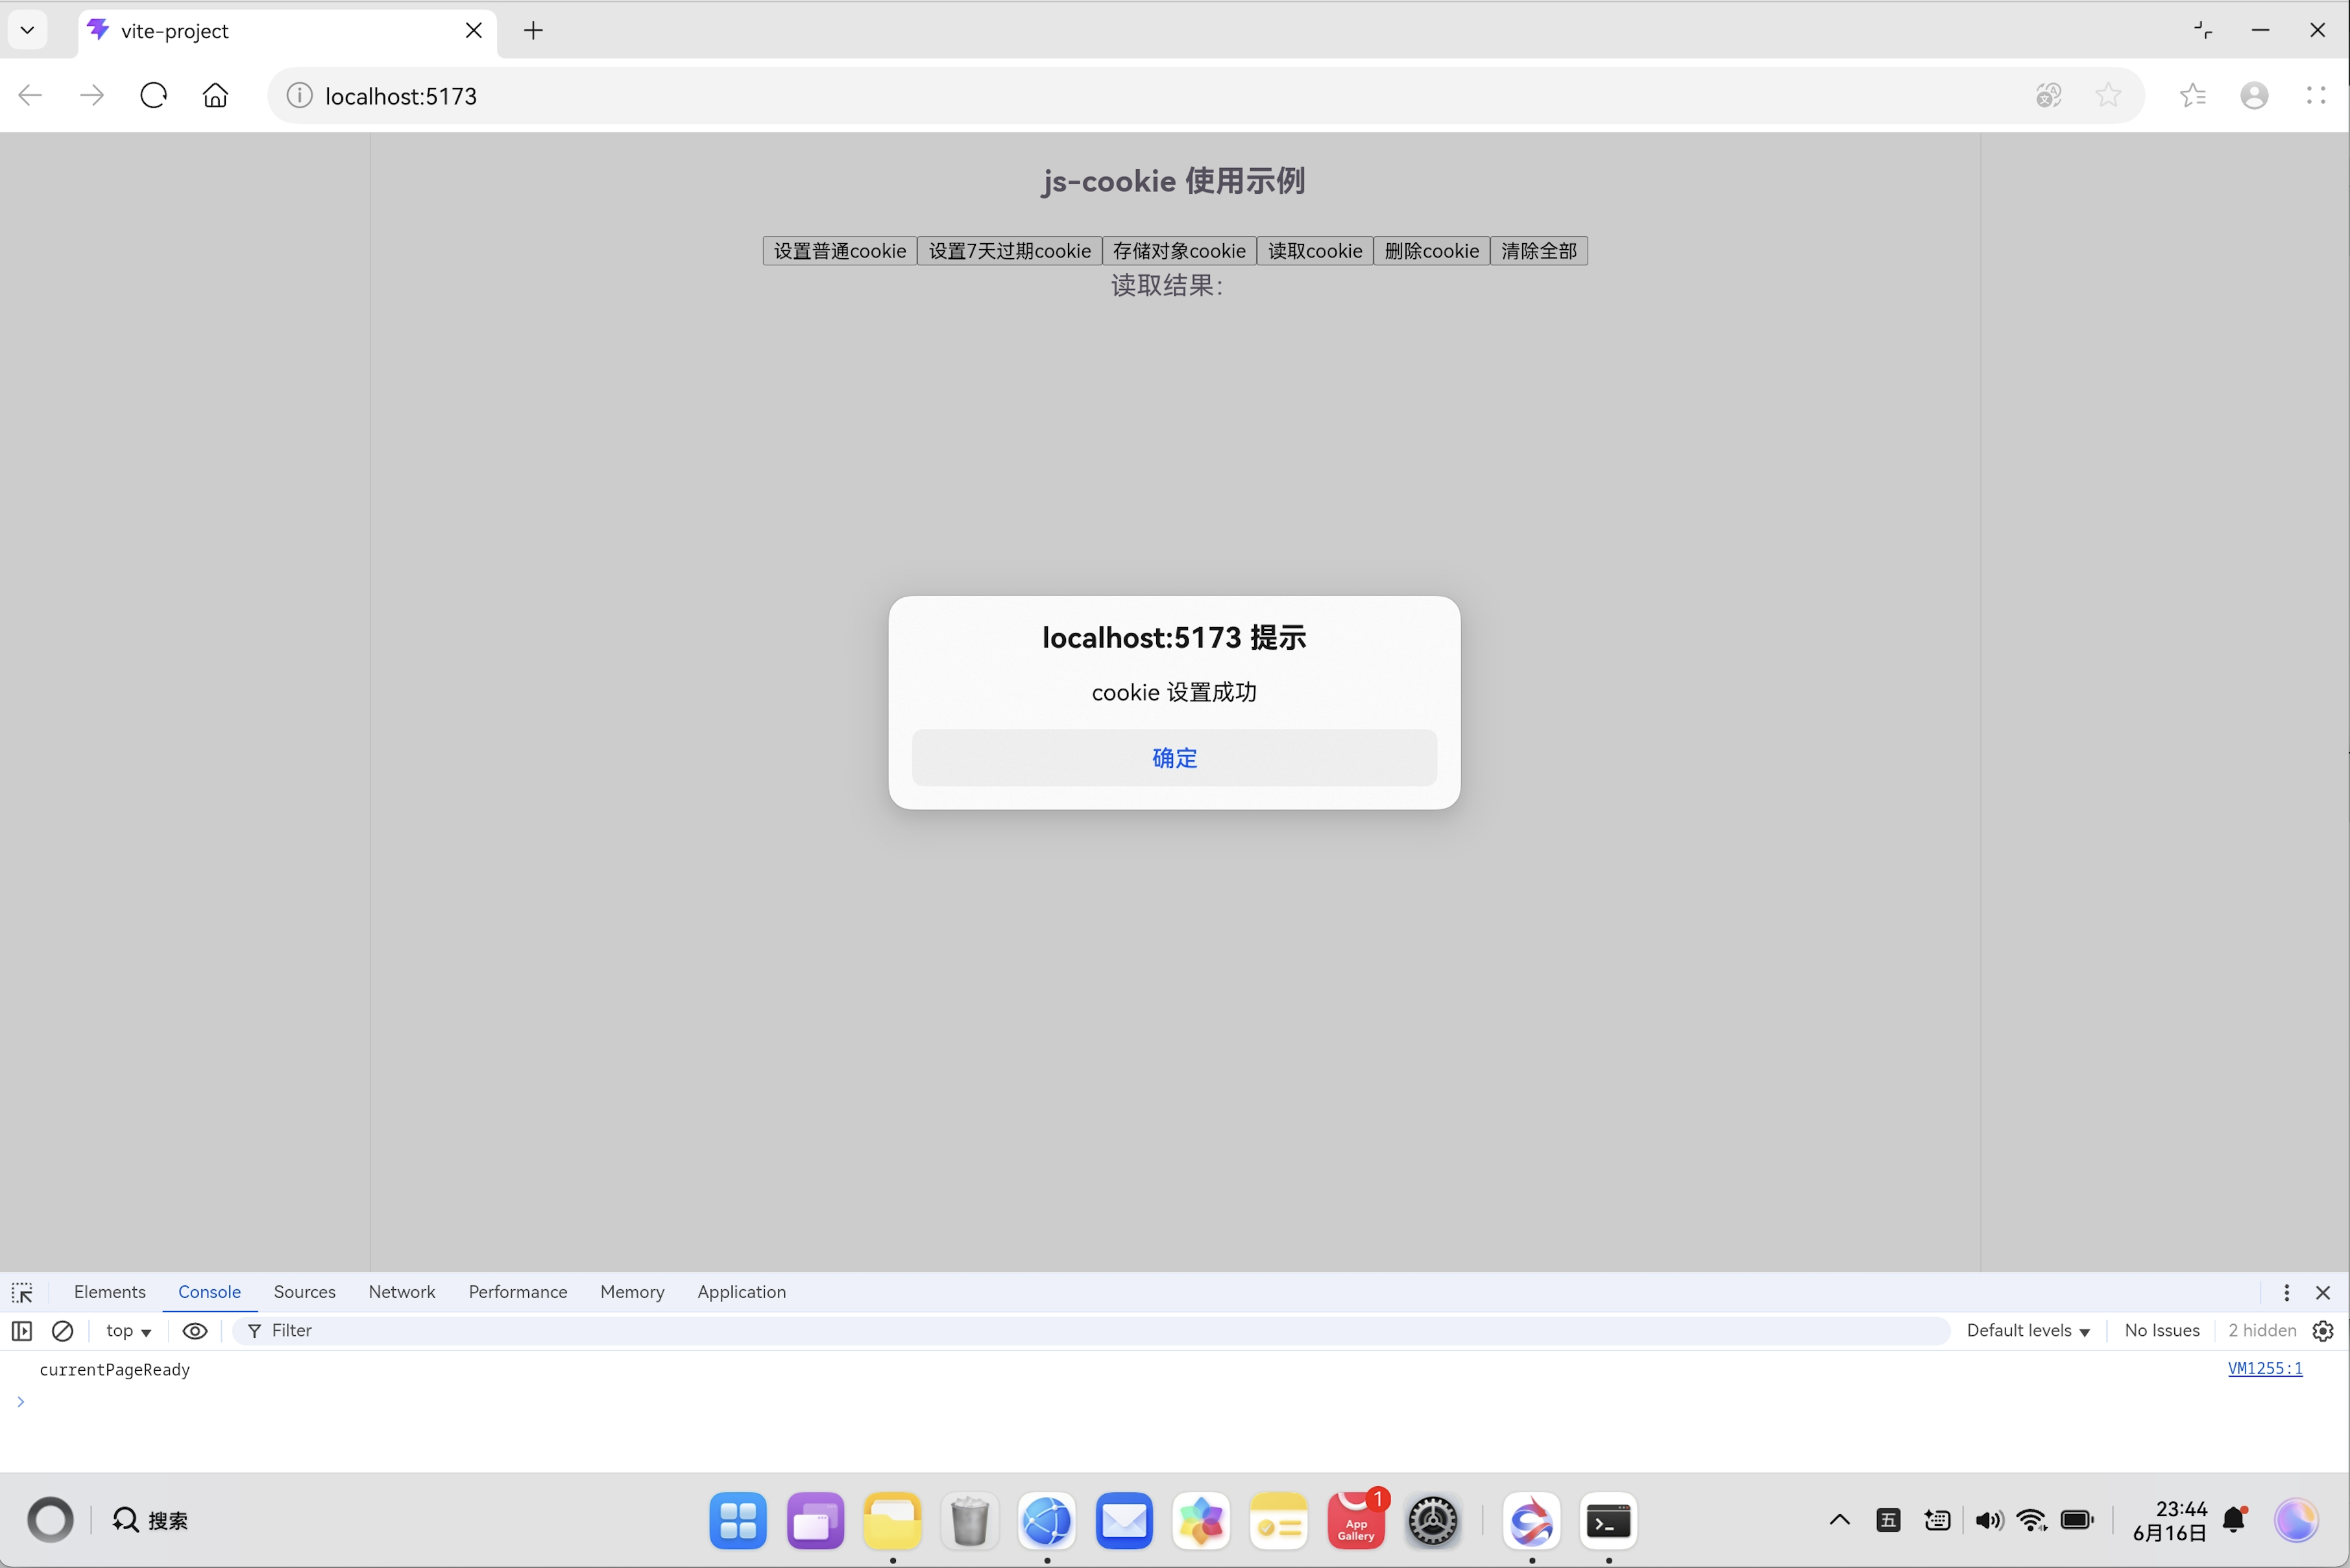Click the console prompt line
The width and height of the screenshot is (2350, 1568).
pos(1174,1401)
